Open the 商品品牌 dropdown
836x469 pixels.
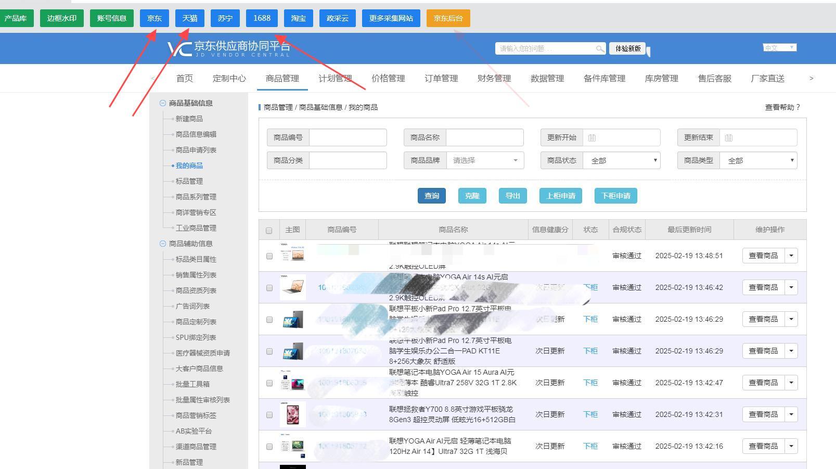(x=484, y=160)
